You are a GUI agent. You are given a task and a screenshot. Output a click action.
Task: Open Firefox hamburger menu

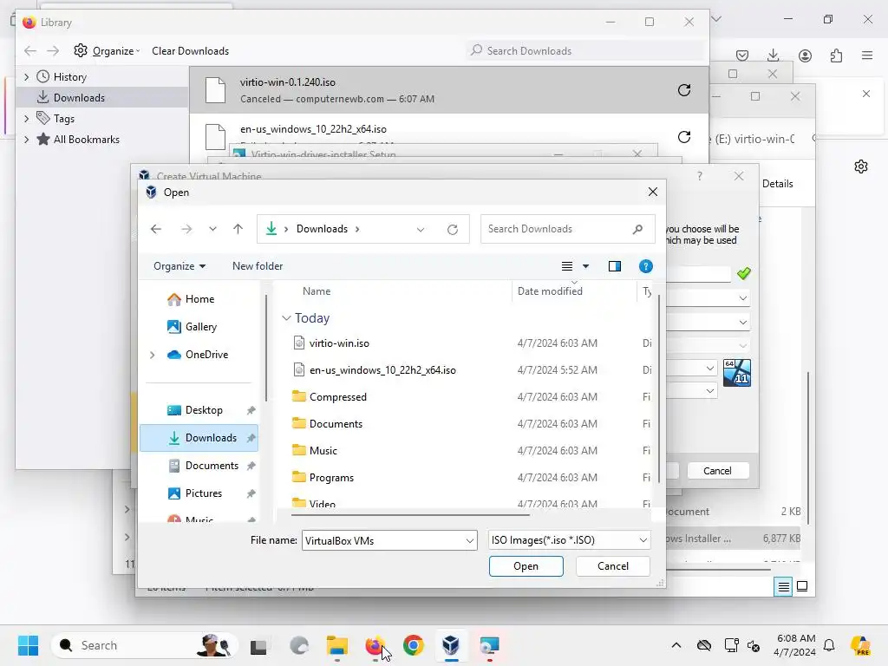click(867, 55)
